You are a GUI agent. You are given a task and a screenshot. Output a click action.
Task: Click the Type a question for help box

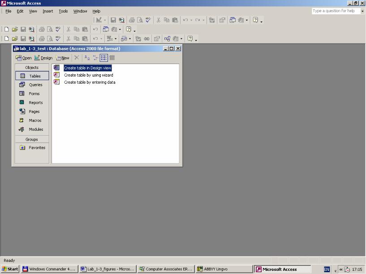click(x=336, y=11)
